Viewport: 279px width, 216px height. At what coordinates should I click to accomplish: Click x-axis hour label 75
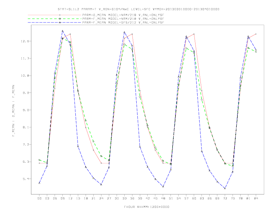click(233, 198)
